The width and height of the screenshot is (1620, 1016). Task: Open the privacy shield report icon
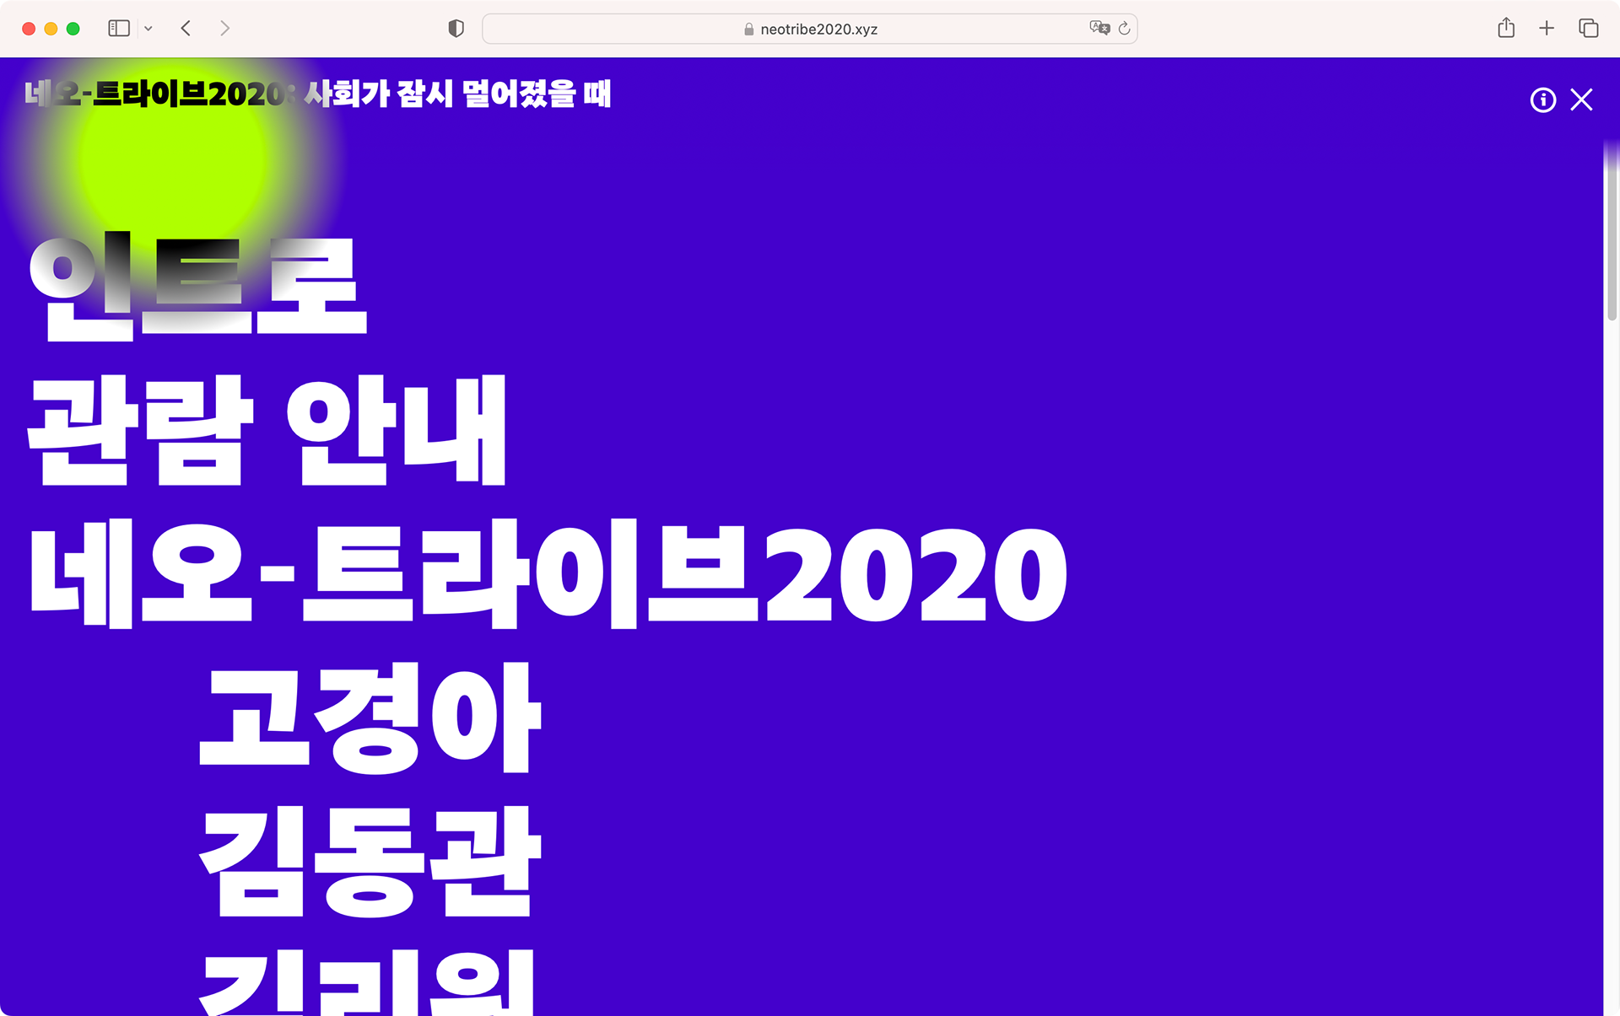tap(456, 29)
